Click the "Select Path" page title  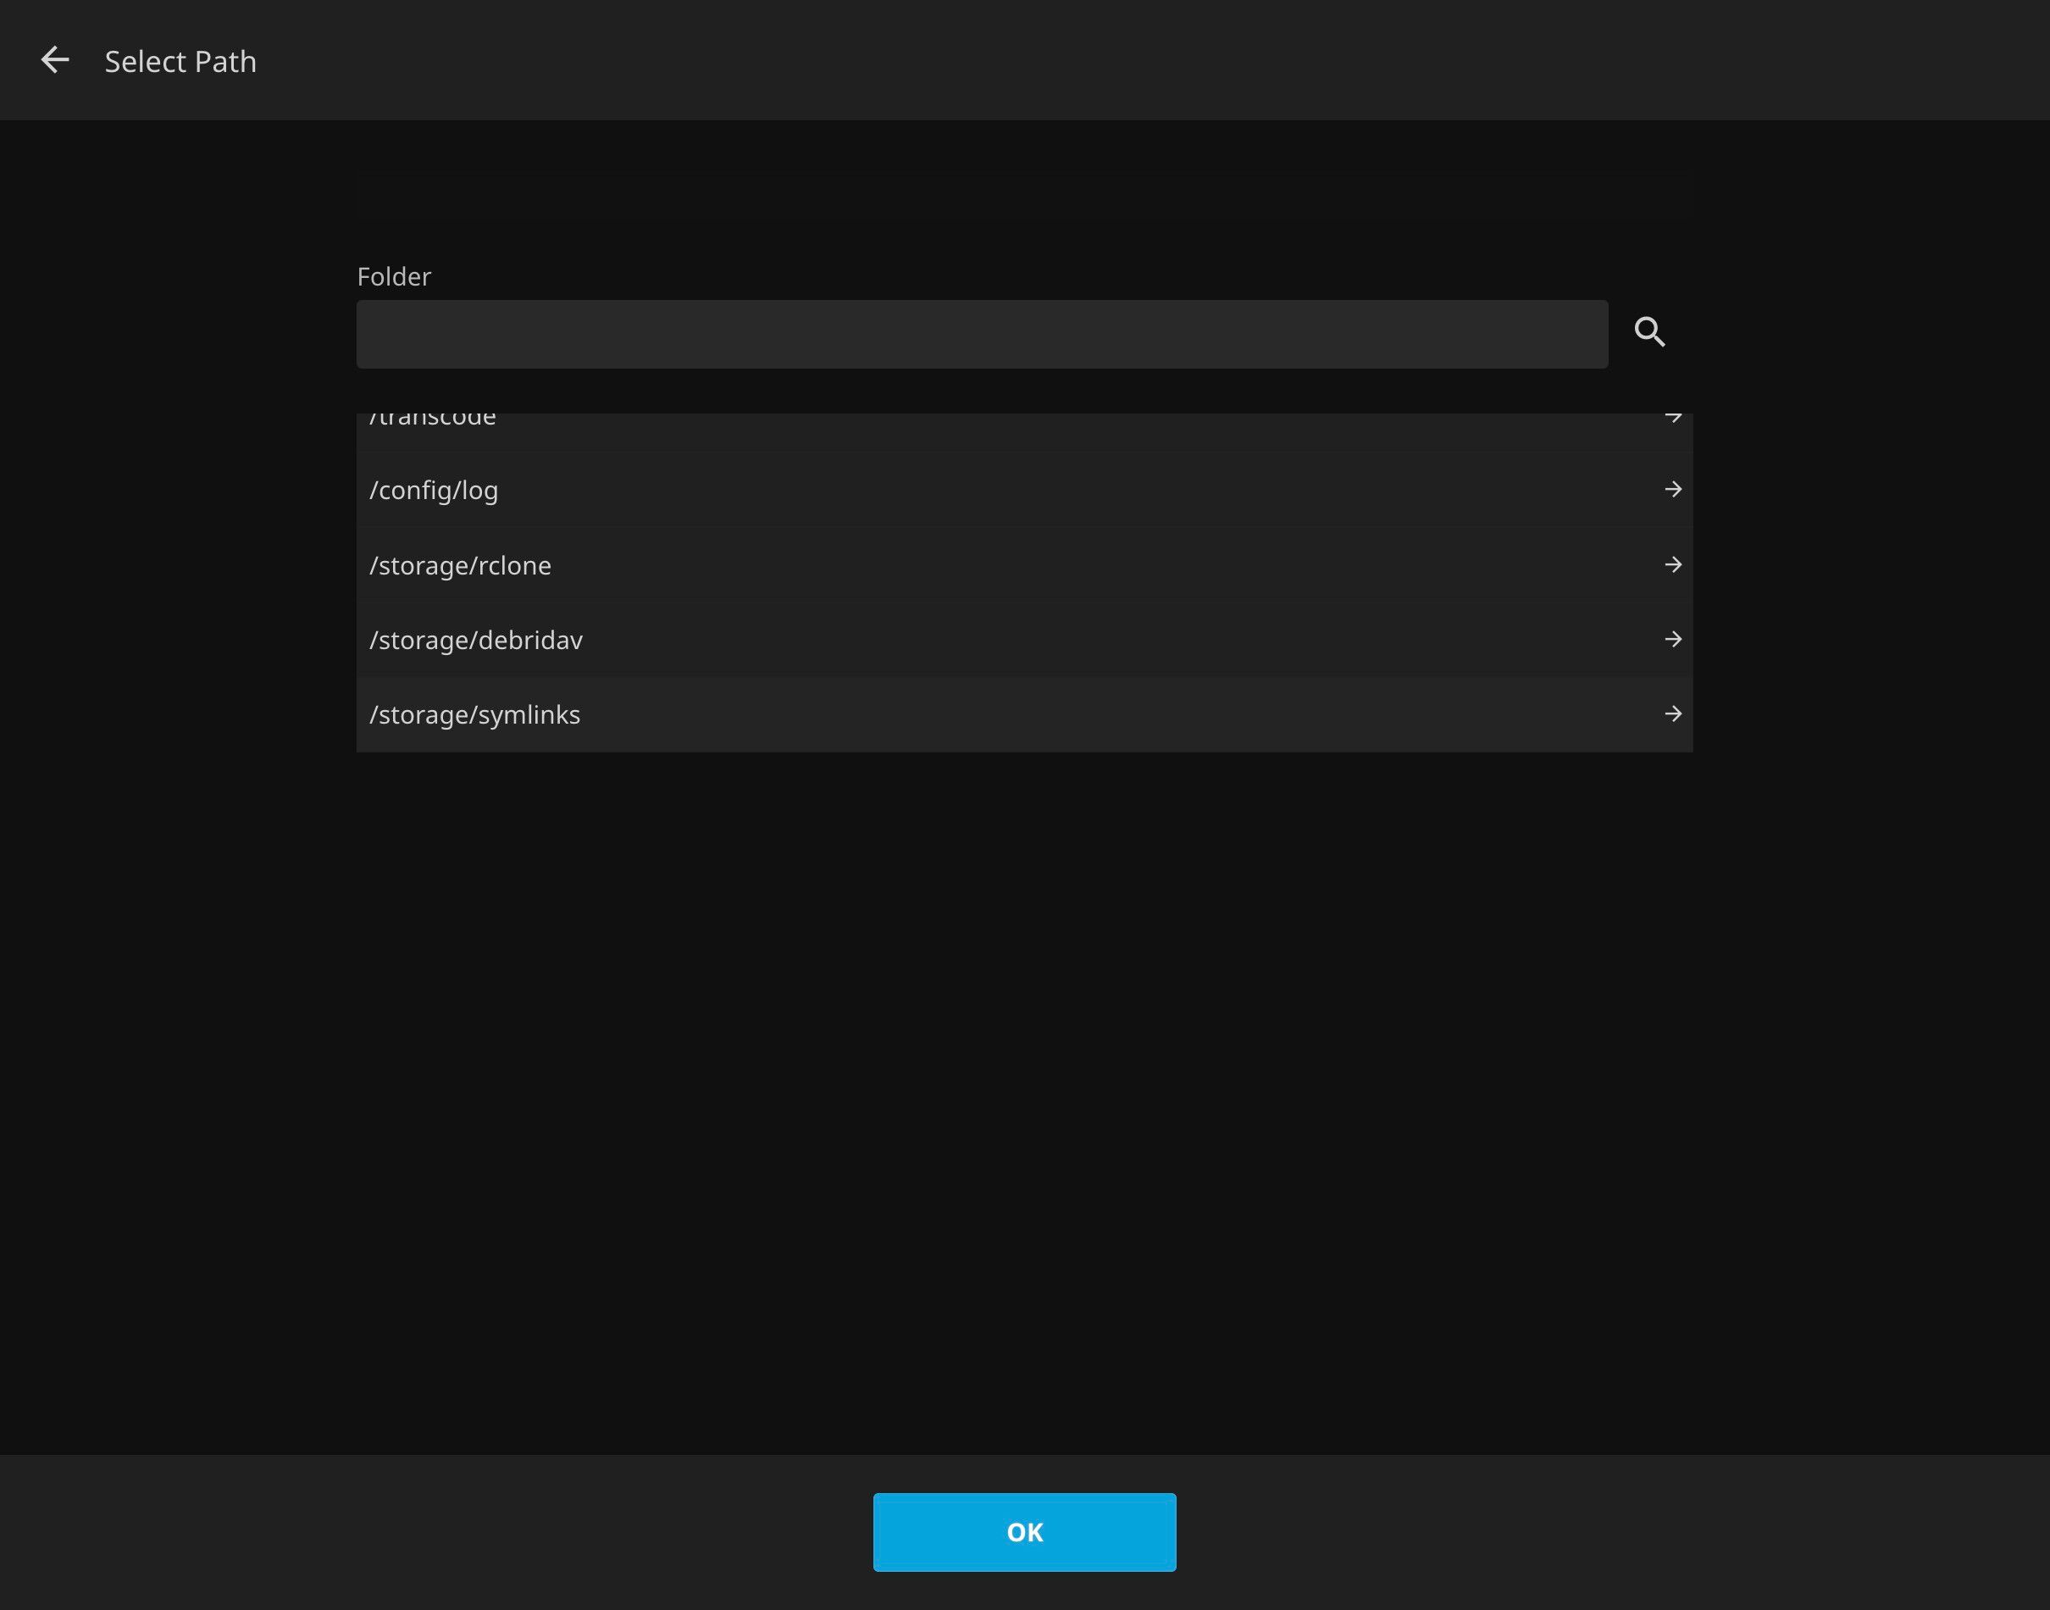180,61
